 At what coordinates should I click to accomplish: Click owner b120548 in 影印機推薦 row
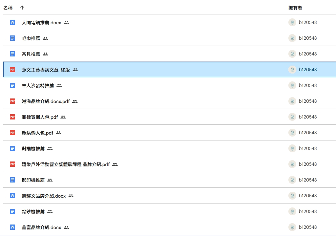click(308, 180)
